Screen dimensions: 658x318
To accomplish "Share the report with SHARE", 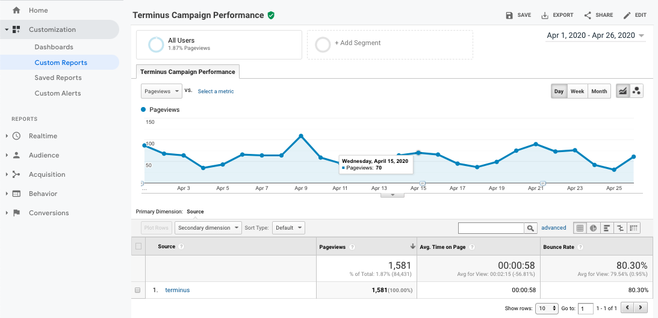I will pyautogui.click(x=598, y=15).
